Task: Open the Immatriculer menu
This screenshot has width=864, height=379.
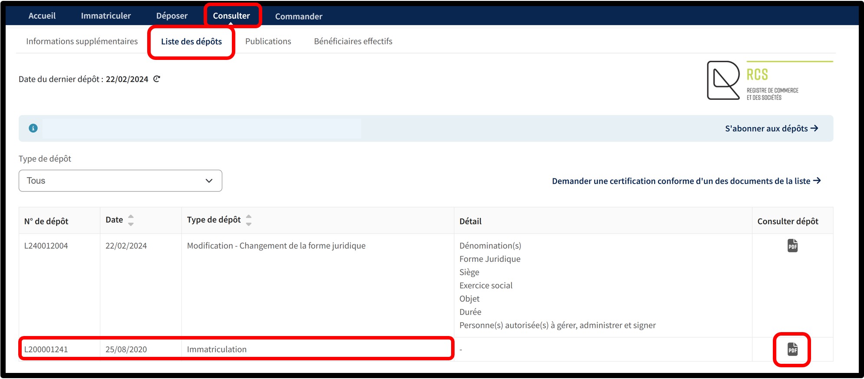Action: coord(106,16)
